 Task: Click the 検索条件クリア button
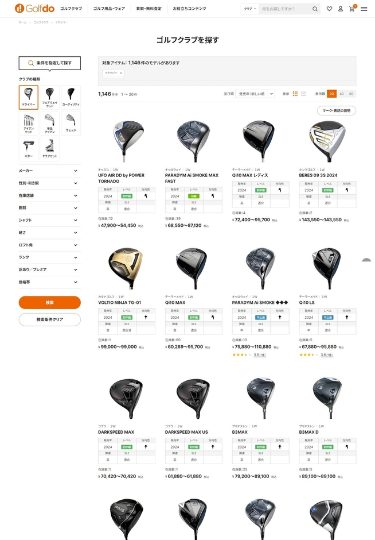49,319
